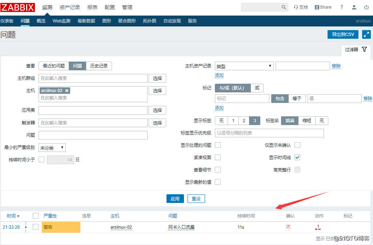The width and height of the screenshot is (373, 245).
Task: Sort by 时间 column
Action: click(x=13, y=216)
